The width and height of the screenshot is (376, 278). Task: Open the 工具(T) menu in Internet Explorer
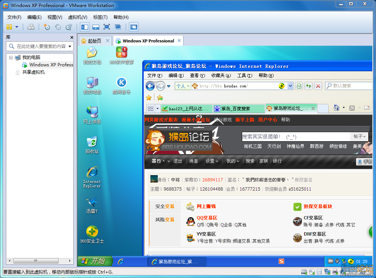245,76
